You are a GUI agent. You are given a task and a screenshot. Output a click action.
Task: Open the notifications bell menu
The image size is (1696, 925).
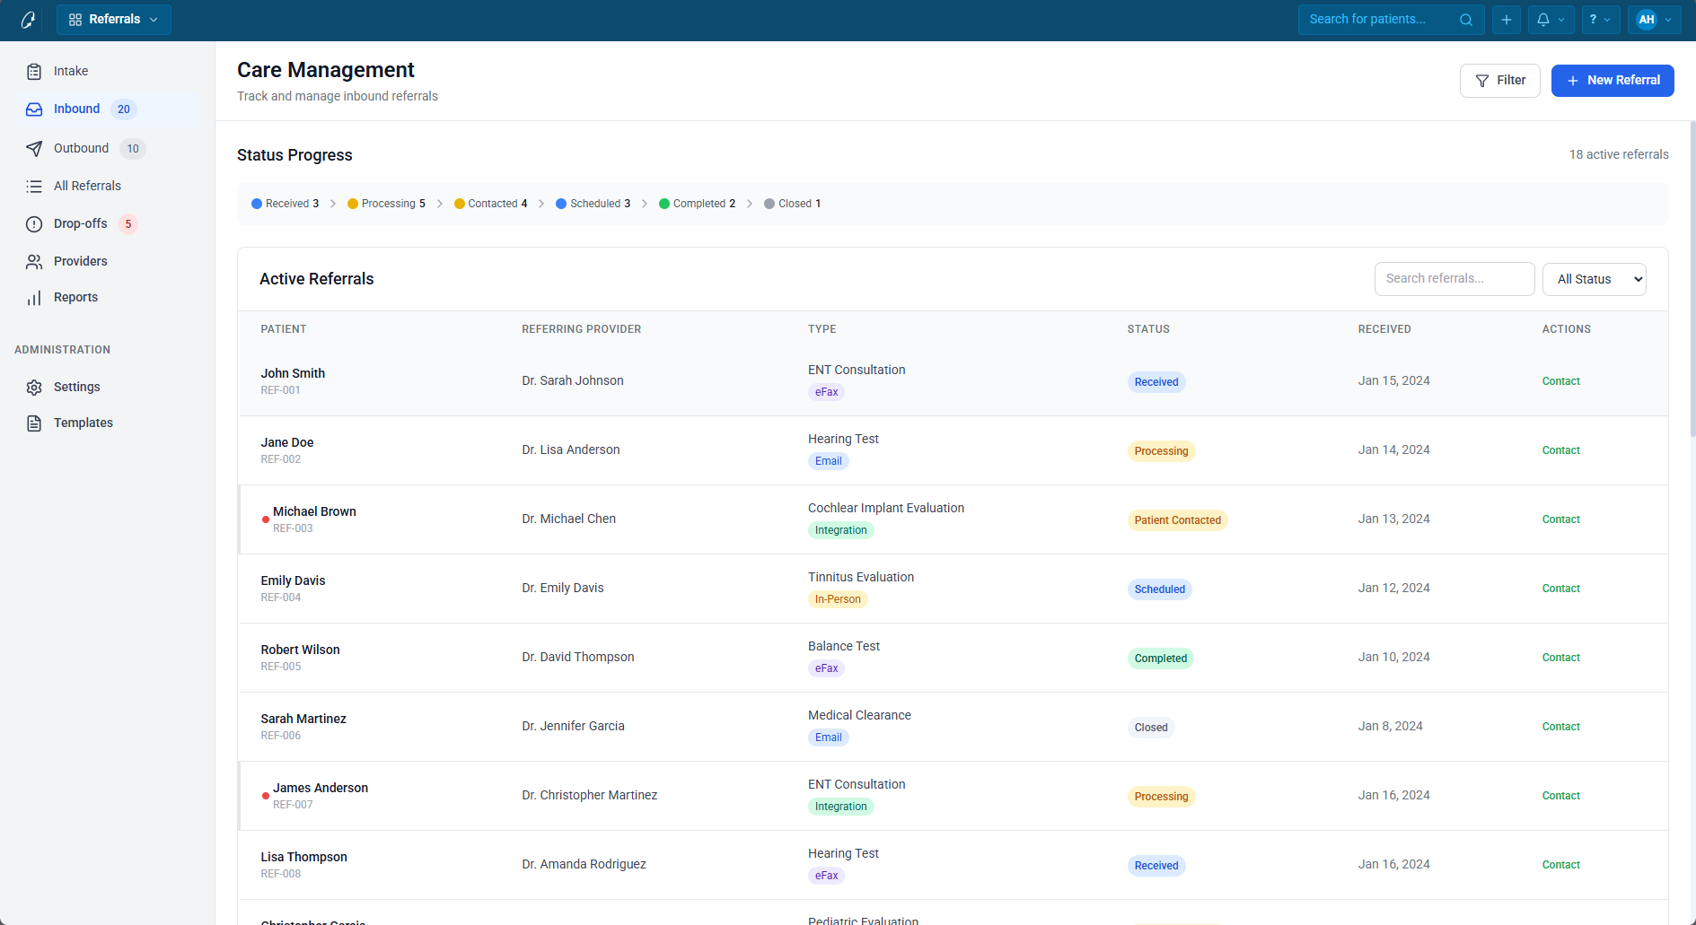click(1551, 20)
